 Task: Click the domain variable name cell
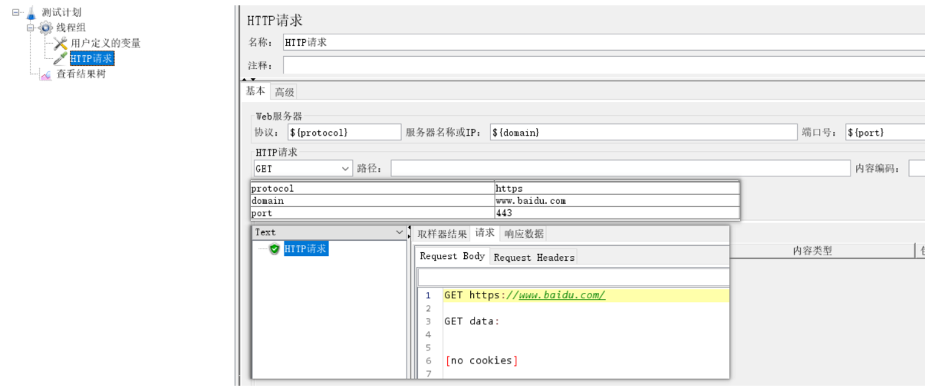click(x=373, y=201)
